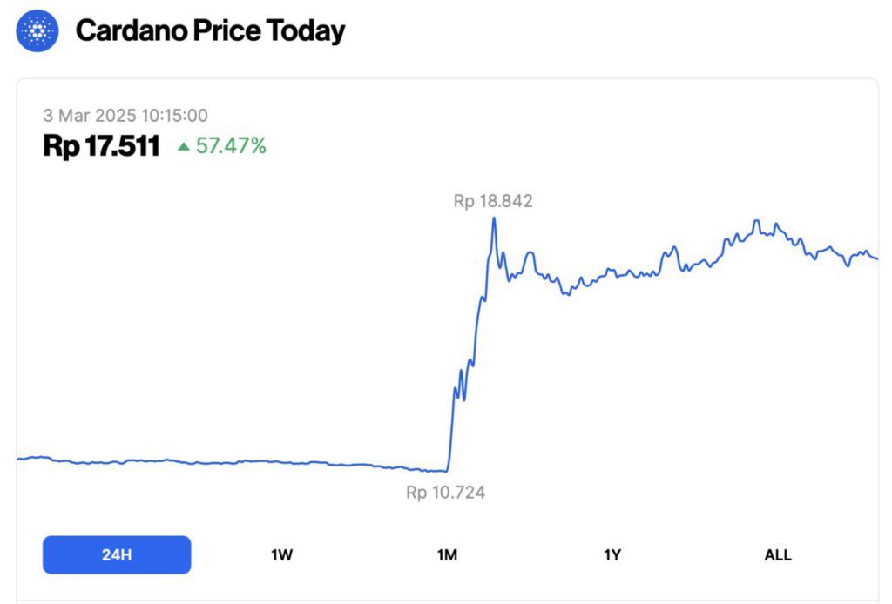Image resolution: width=892 pixels, height=604 pixels.
Task: Select the green upward arrow indicator
Action: tap(186, 146)
